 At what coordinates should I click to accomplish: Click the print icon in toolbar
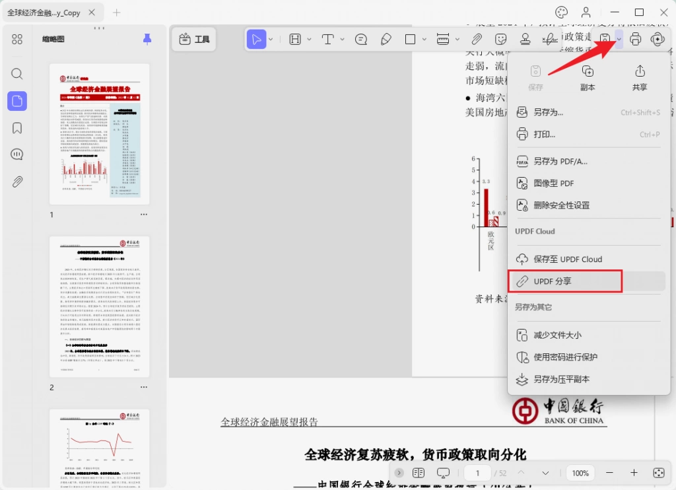[x=635, y=39]
